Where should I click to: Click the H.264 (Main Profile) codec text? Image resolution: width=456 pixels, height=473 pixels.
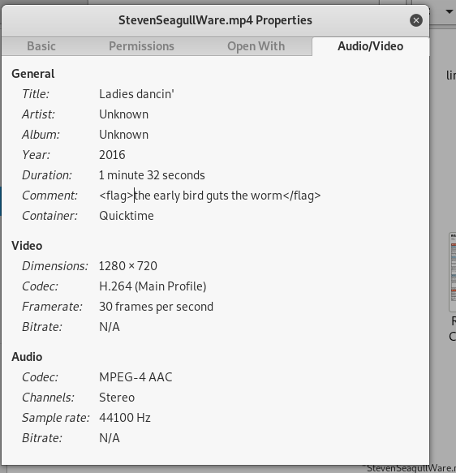tap(153, 286)
